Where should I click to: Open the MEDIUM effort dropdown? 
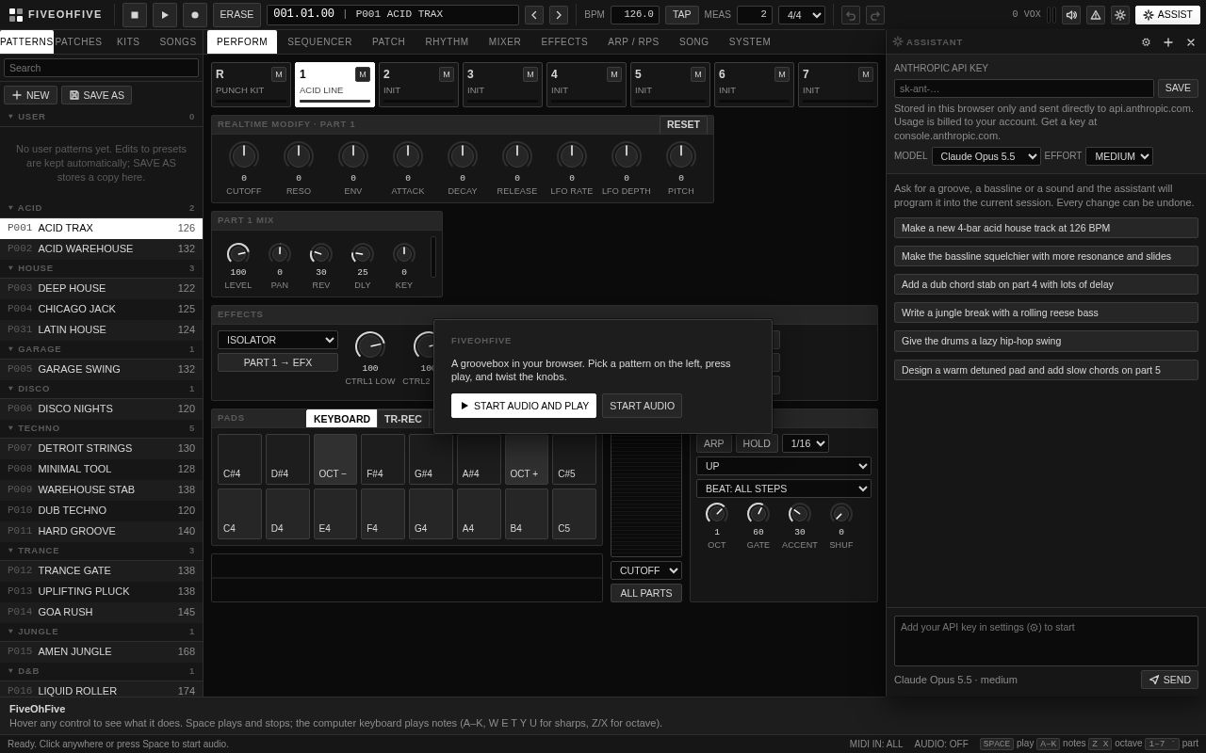pyautogui.click(x=1119, y=156)
